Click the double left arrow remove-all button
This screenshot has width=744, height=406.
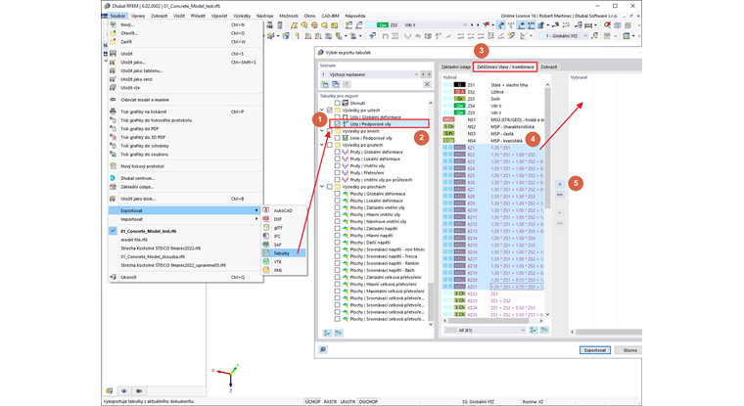[x=560, y=223]
